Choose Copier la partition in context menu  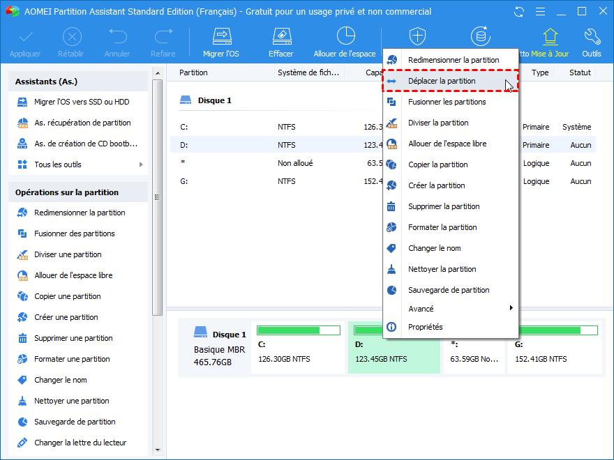(x=450, y=164)
